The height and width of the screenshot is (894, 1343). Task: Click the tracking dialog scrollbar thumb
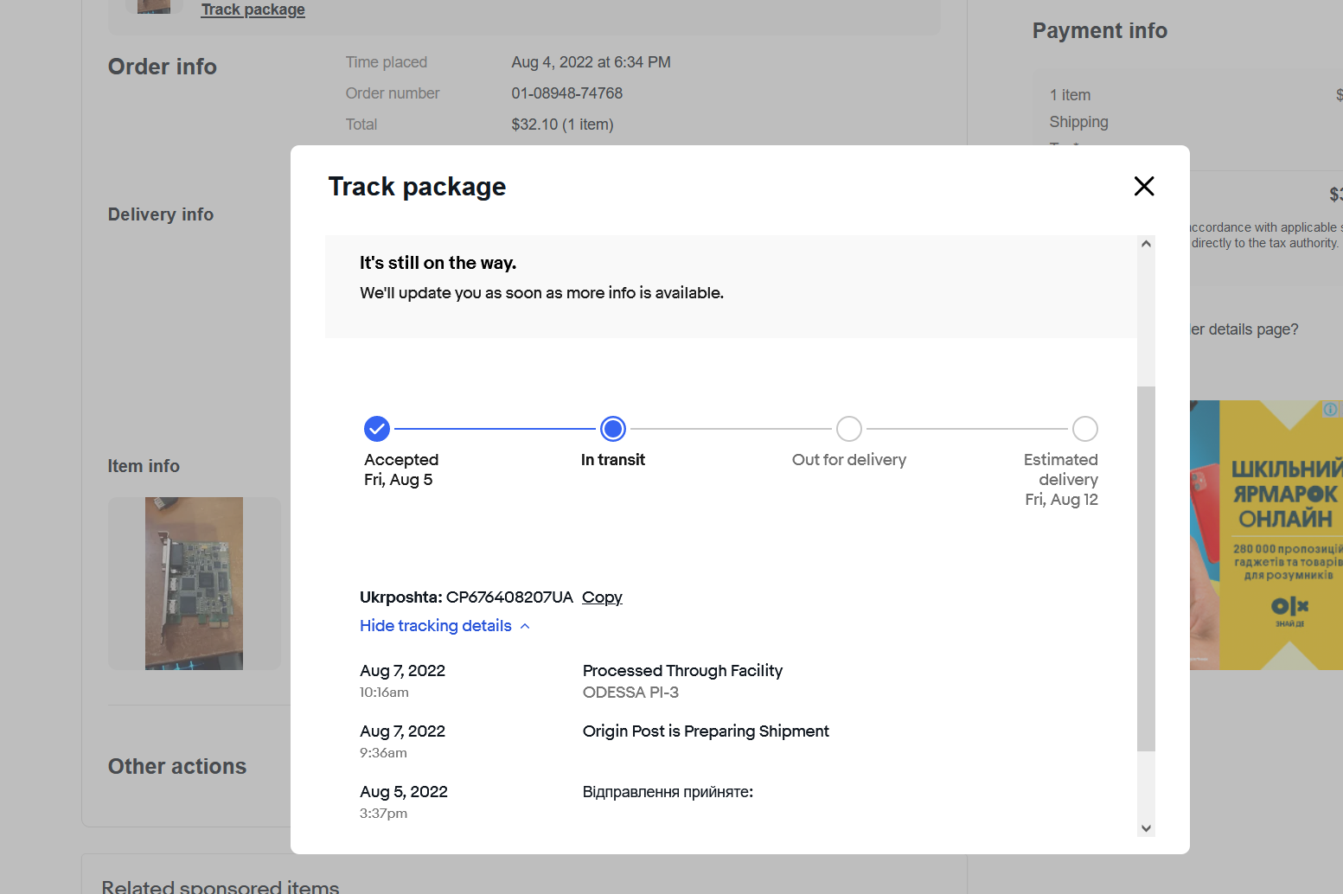pos(1146,568)
